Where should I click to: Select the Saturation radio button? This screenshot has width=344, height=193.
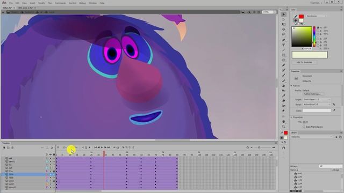tap(318, 31)
